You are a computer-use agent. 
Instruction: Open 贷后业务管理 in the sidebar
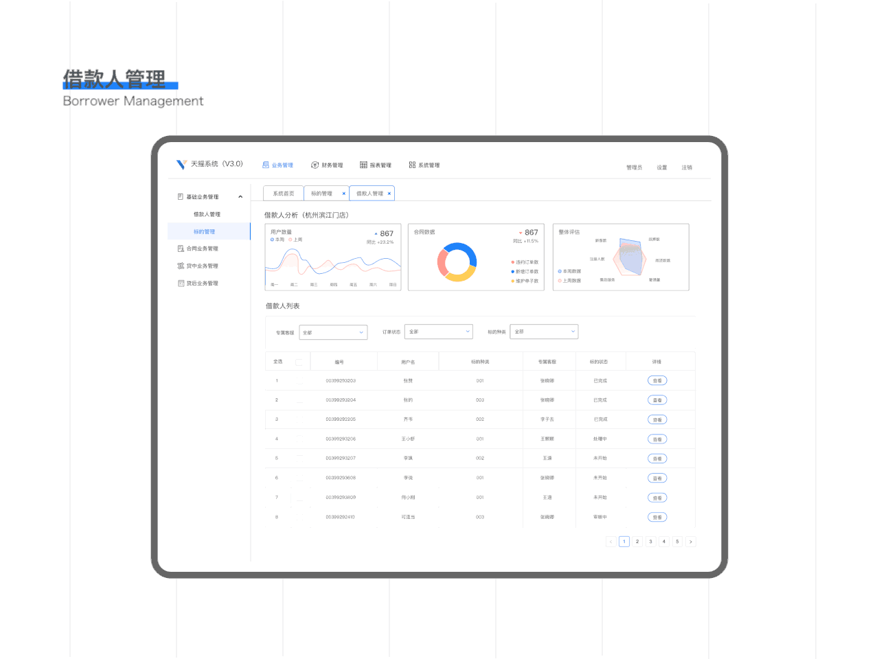coord(198,283)
